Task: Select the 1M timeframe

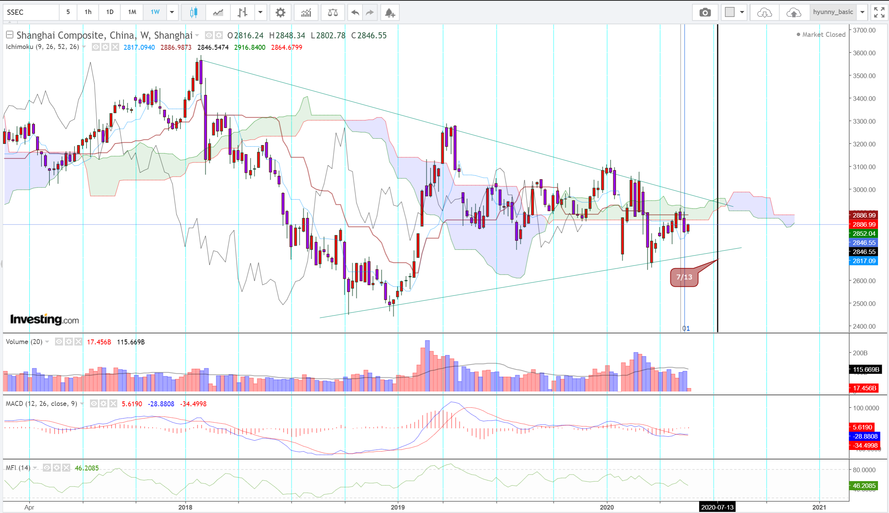Action: click(x=132, y=13)
